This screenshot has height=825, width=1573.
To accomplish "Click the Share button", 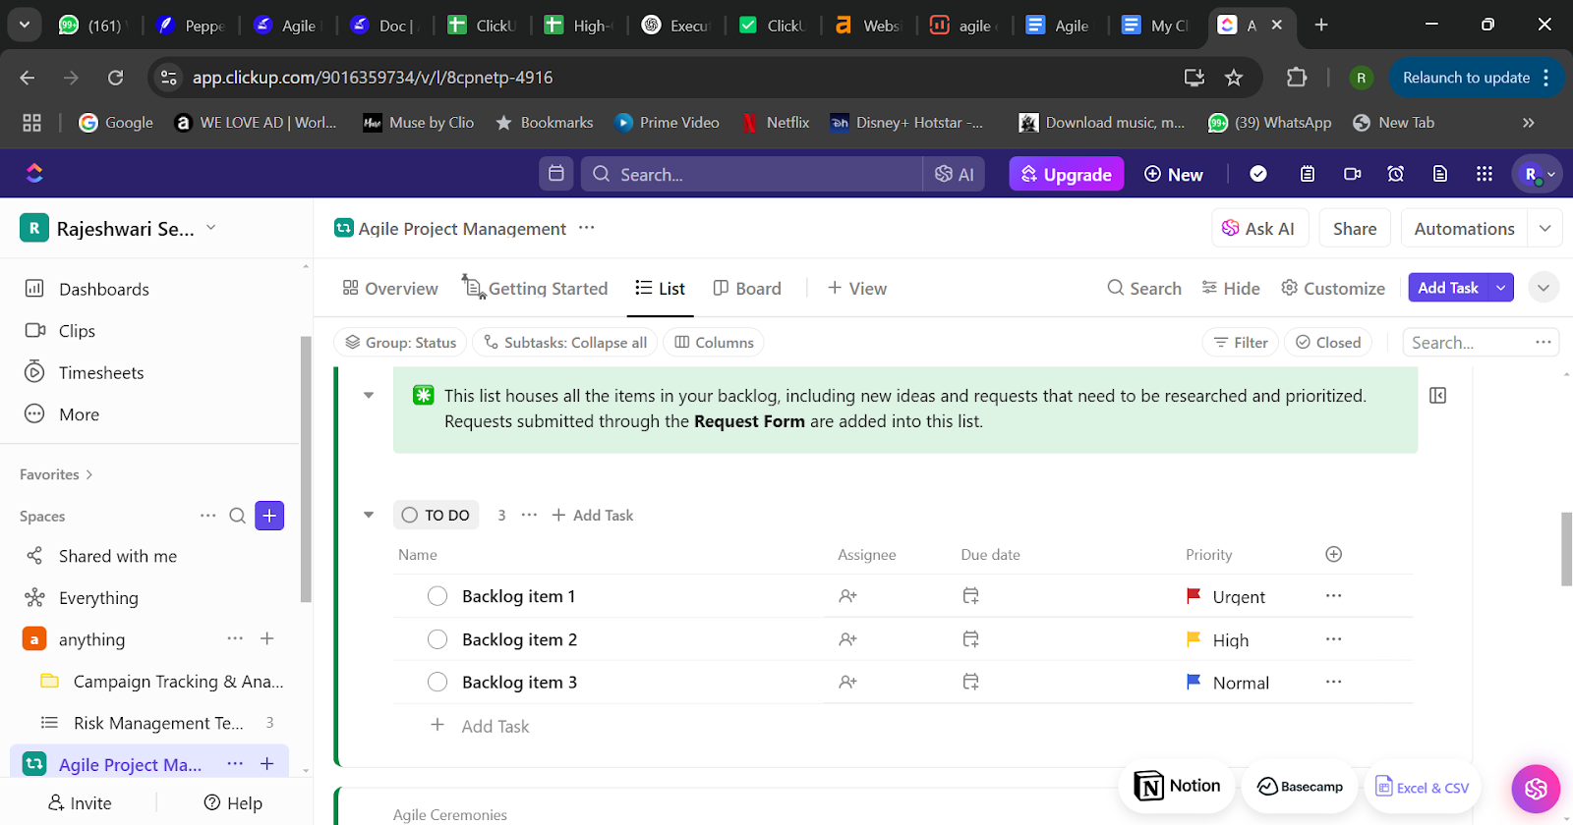I will (x=1355, y=229).
